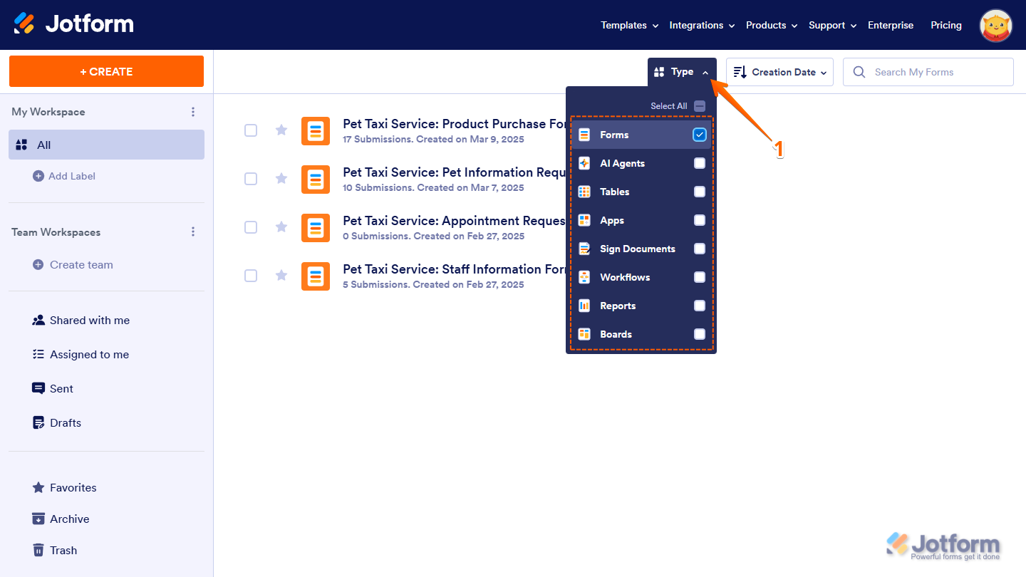Select the Tables icon in the Type menu

click(x=584, y=191)
